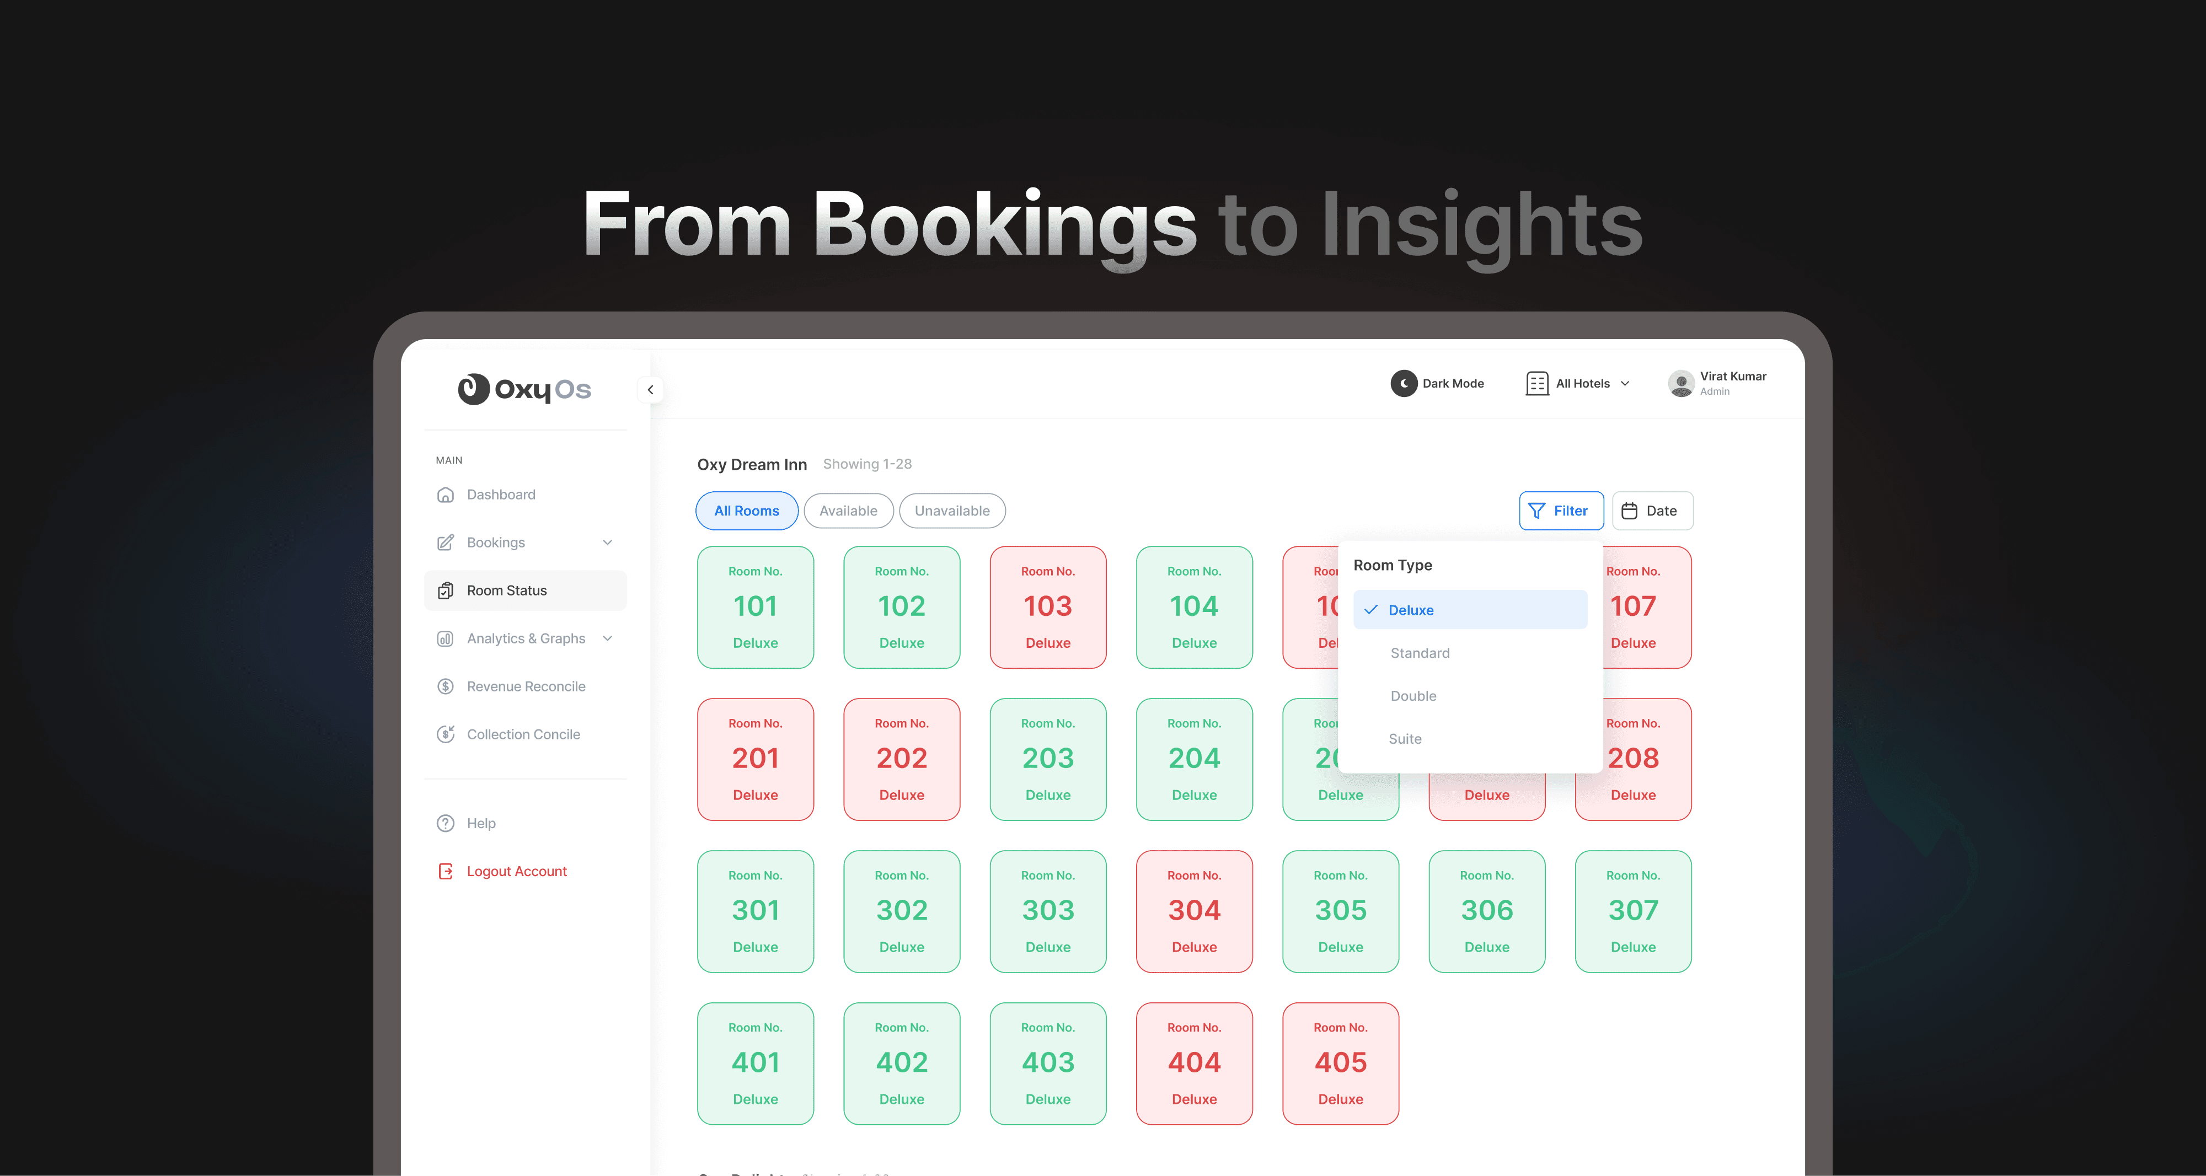
Task: Click the Bookings pencil icon
Action: (445, 543)
